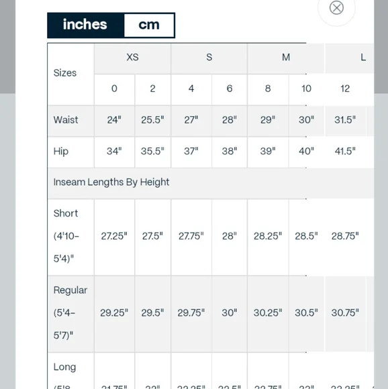Click the 25.5" waist measurement cell
The width and height of the screenshot is (388, 389).
152,121
